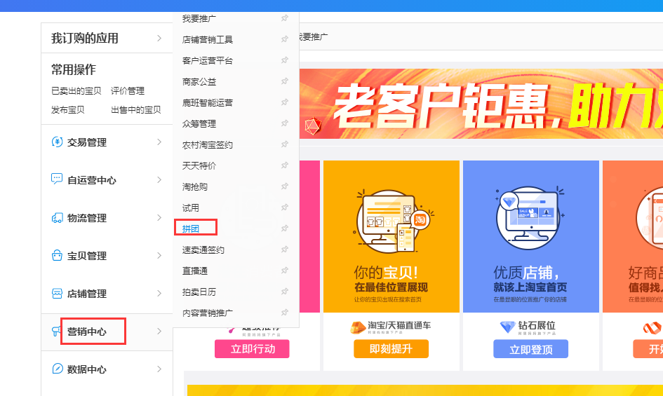Expand 我订购的应用 chevron arrow
Image resolution: width=663 pixels, height=396 pixels.
point(159,38)
